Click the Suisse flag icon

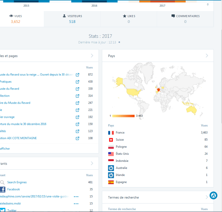tap(111, 140)
